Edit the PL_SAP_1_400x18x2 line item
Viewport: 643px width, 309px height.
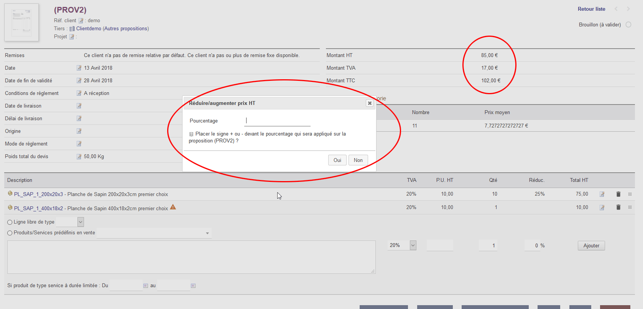(602, 208)
